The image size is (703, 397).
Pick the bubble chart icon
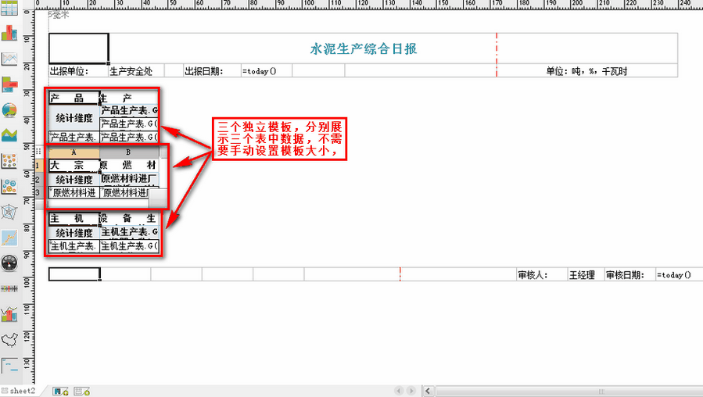point(9,187)
